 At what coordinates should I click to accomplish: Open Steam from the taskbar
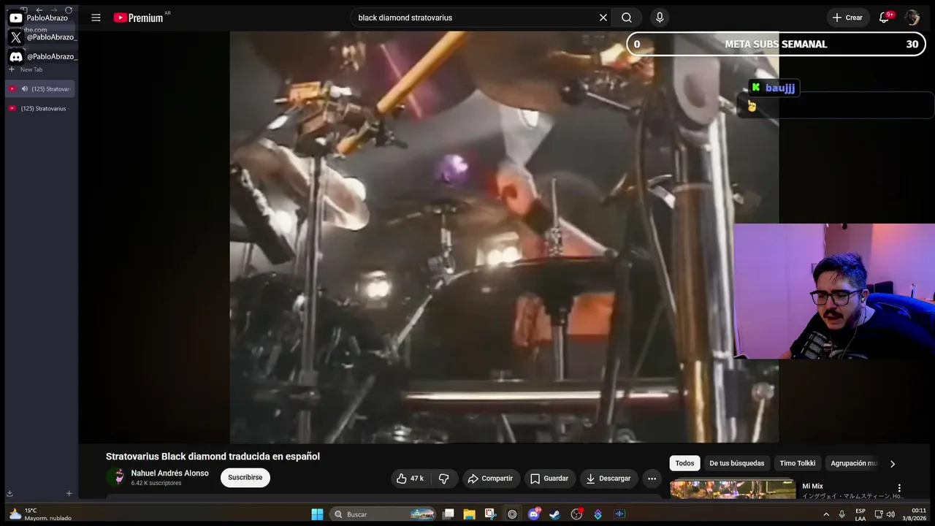coord(555,514)
